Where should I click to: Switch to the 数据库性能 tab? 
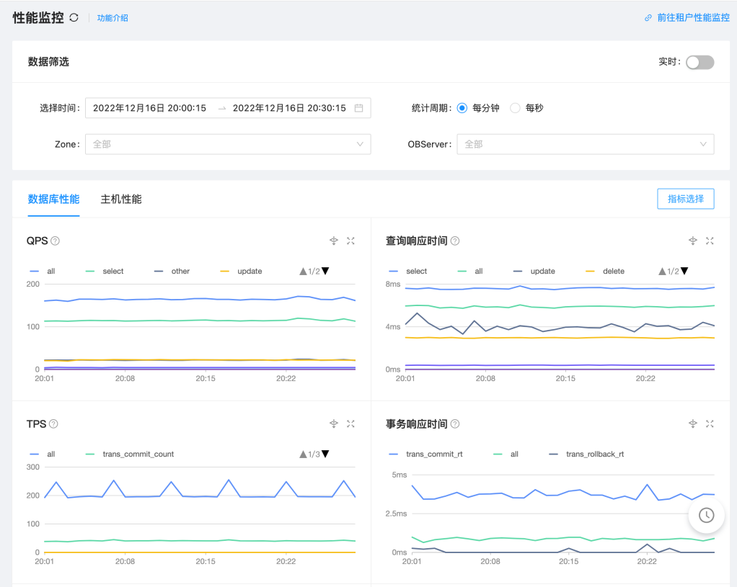click(53, 199)
